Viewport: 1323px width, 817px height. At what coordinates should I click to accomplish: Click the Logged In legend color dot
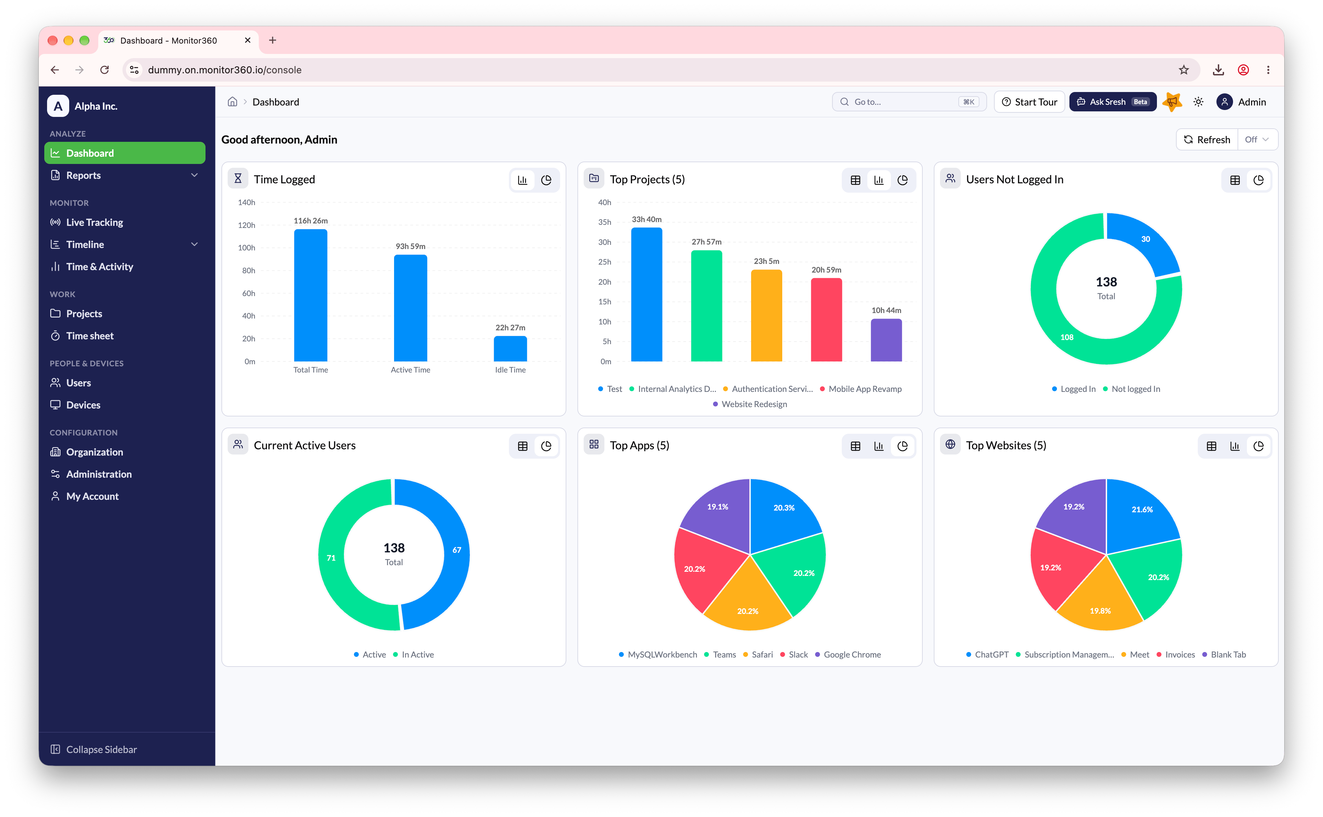tap(1054, 389)
